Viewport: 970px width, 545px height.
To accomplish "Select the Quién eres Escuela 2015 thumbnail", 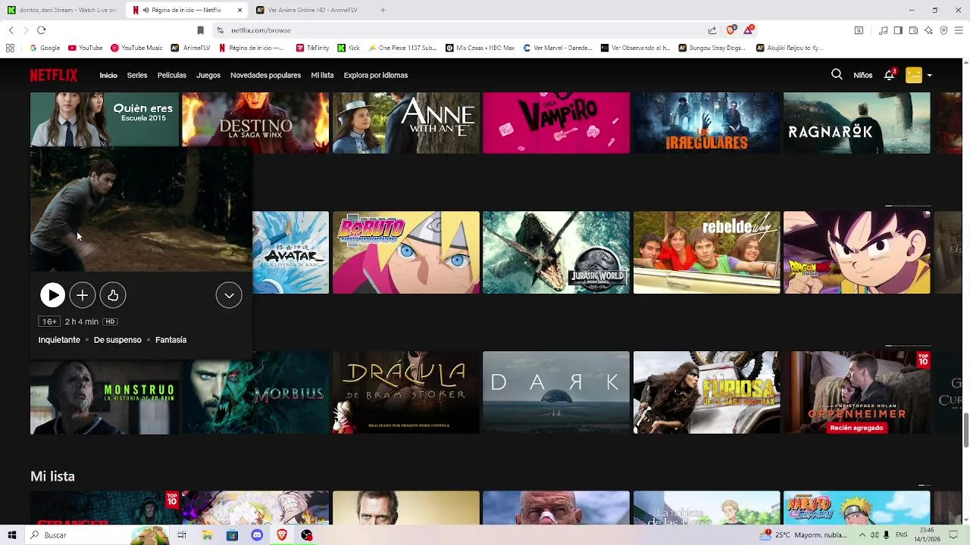I will [x=105, y=120].
